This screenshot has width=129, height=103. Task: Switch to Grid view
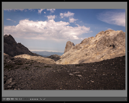pos(4,99)
